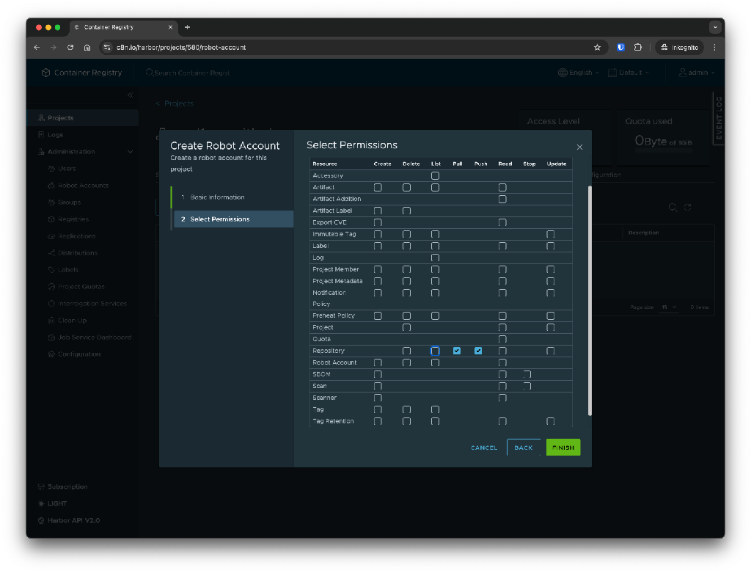Reload the page with refresh icon
751x573 pixels.
[70, 48]
